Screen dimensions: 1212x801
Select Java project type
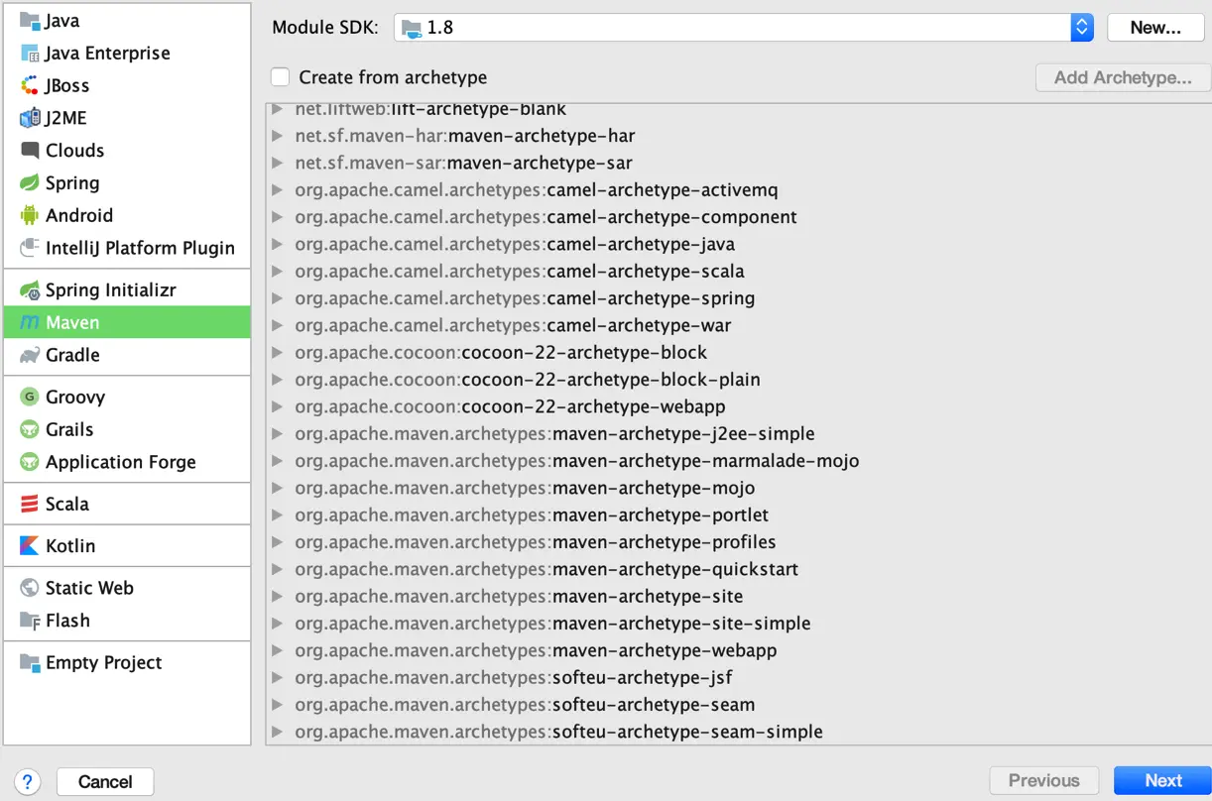[x=127, y=21]
